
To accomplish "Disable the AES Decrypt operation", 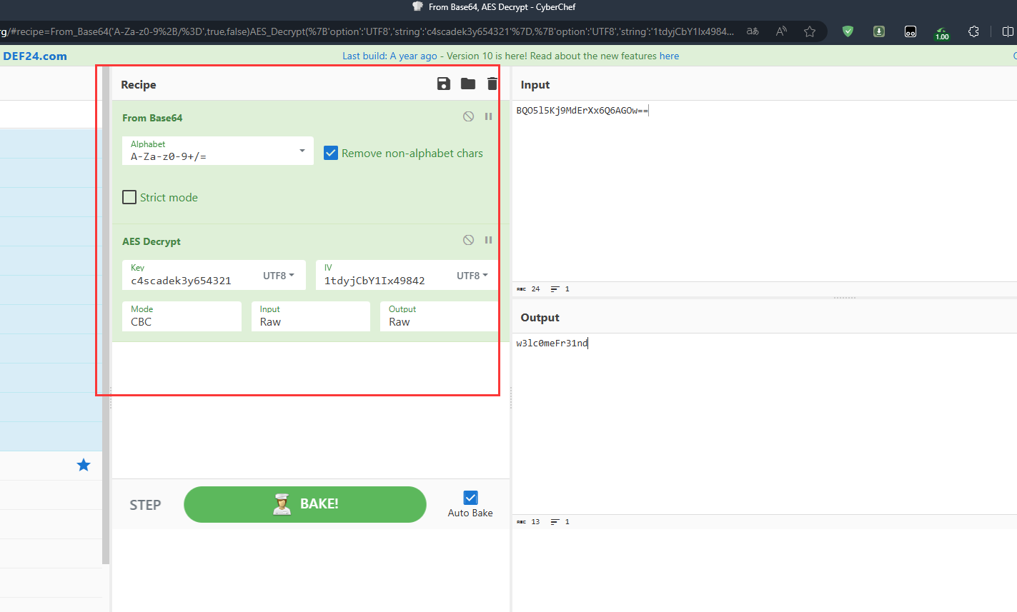I will click(x=468, y=240).
